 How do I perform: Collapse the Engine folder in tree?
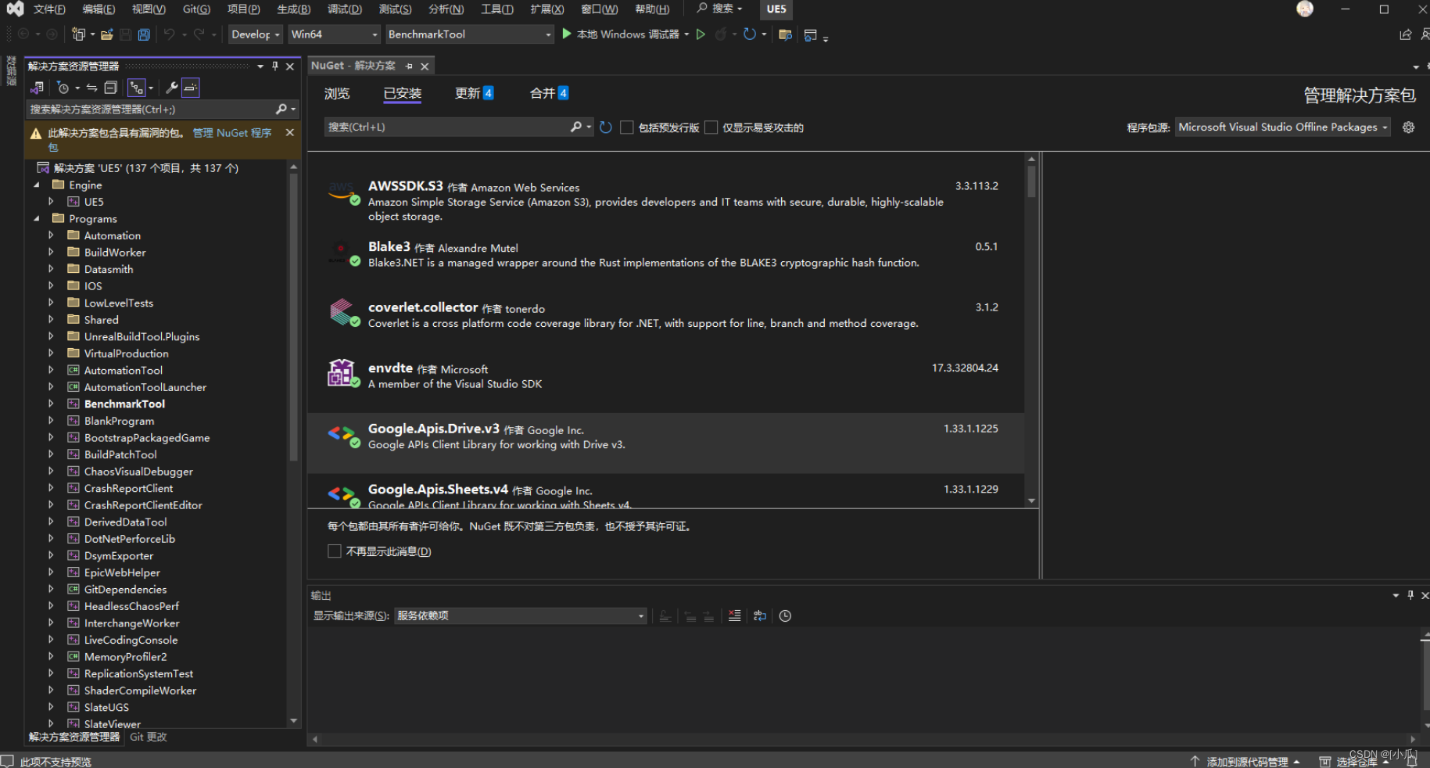36,185
